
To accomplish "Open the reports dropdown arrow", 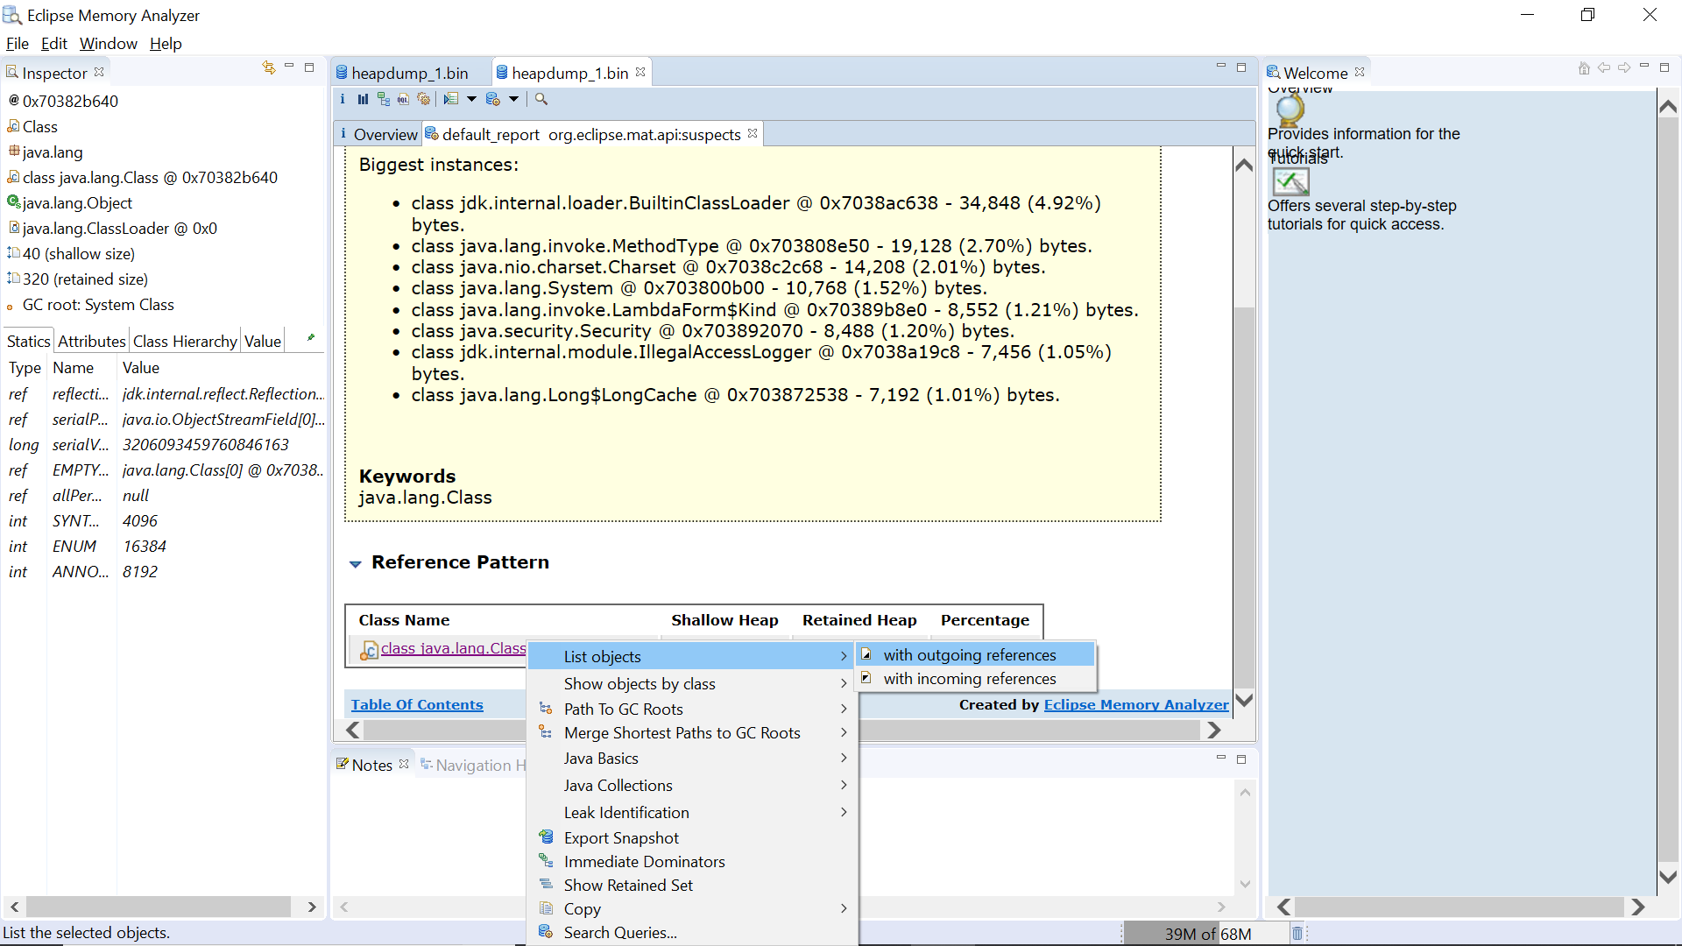I will (471, 100).
